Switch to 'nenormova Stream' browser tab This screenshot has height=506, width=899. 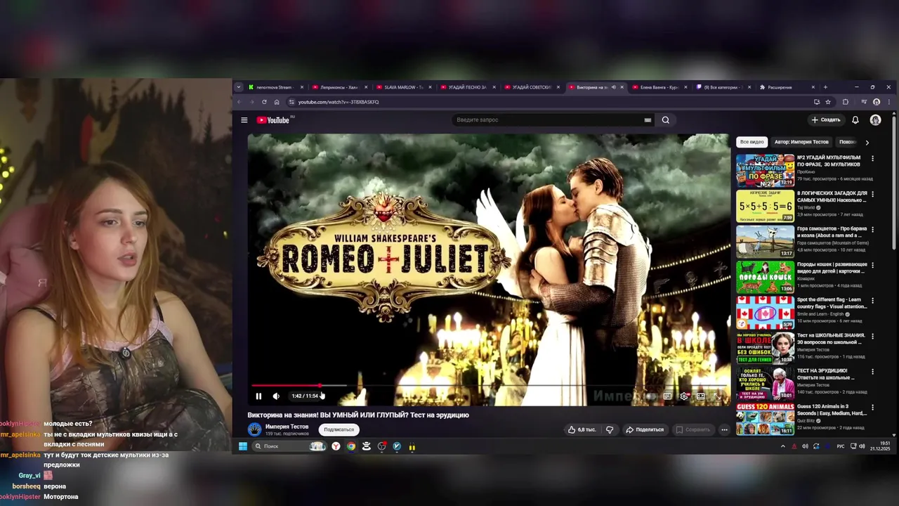[x=275, y=87]
